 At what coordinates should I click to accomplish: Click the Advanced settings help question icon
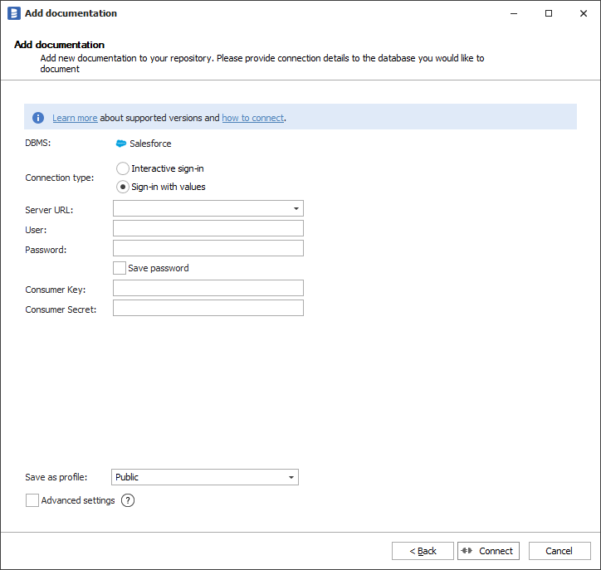128,500
